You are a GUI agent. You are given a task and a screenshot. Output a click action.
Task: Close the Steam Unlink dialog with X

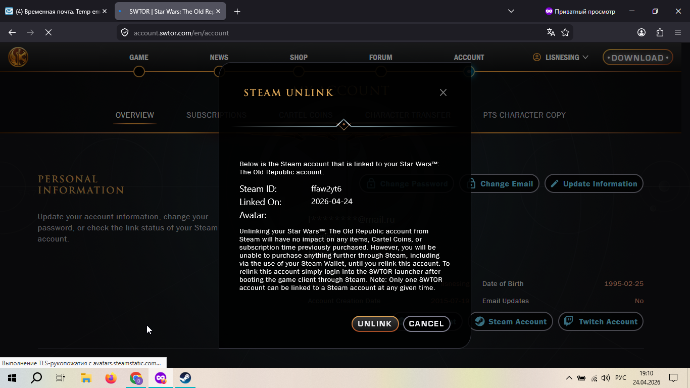click(x=443, y=92)
